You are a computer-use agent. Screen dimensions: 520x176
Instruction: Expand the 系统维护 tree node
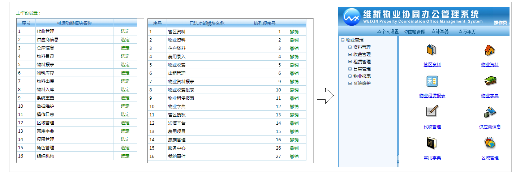click(350, 83)
